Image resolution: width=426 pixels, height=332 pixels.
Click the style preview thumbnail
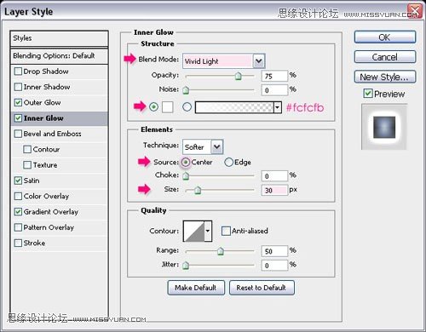[x=384, y=127]
